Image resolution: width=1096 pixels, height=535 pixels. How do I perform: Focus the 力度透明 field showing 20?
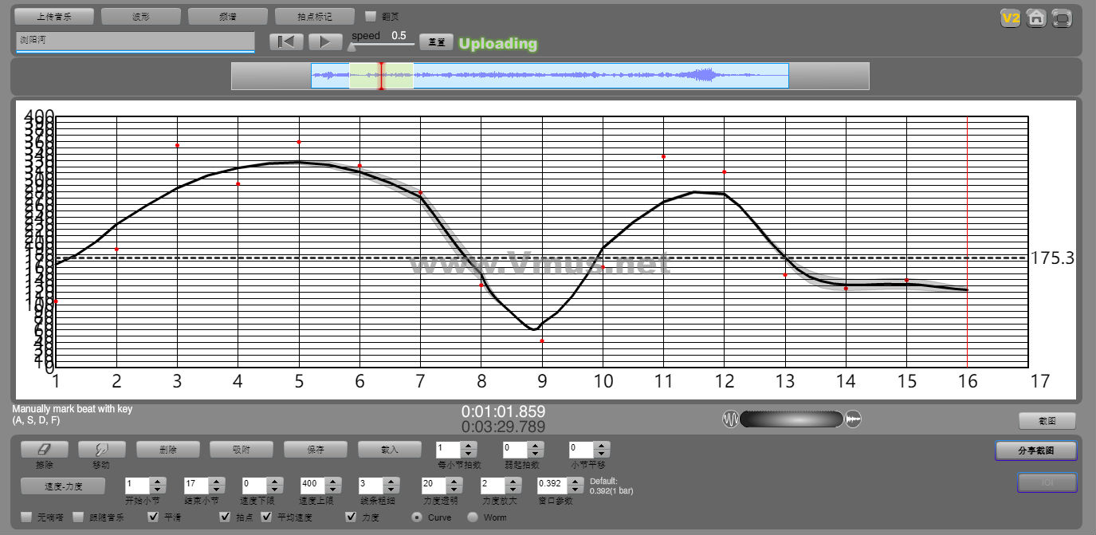(435, 485)
